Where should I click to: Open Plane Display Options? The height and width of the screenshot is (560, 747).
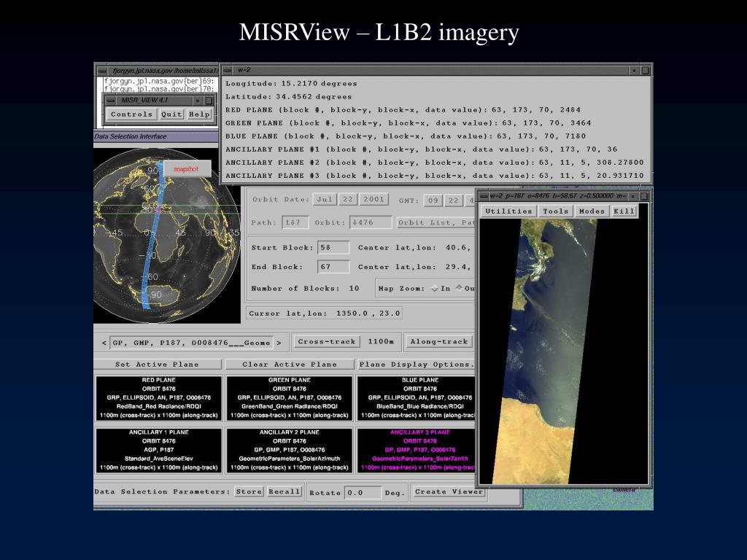[417, 365]
